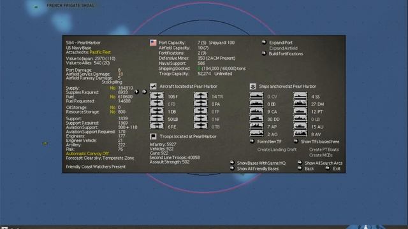408x229 pixels.
Task: Click the '584 - Pearl Harbor' title text
Action: (x=84, y=43)
